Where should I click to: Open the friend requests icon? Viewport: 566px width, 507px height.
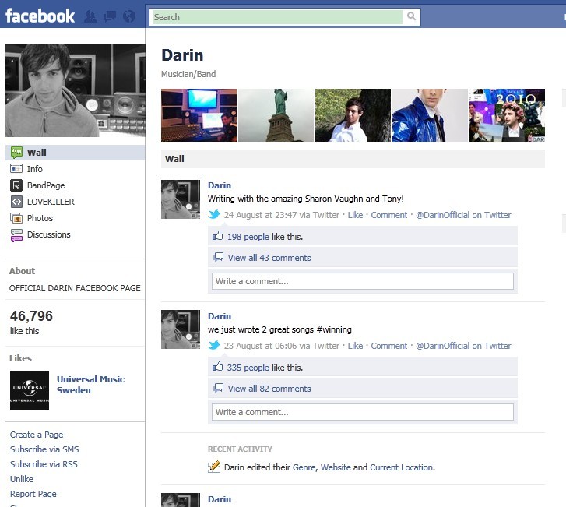pos(90,16)
